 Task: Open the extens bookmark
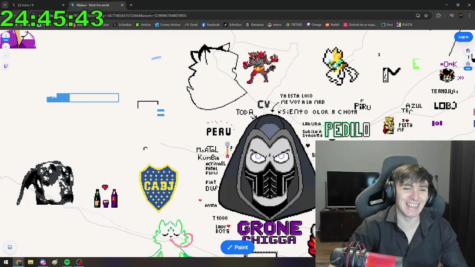tap(275, 25)
